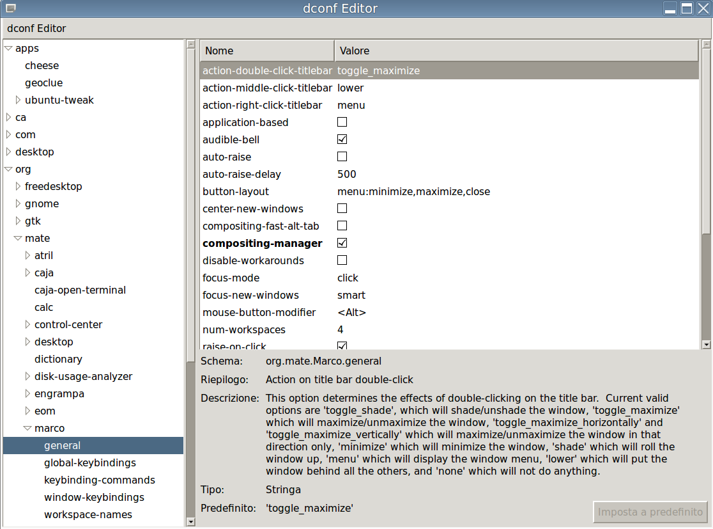Select the window-keybindings schema
Image resolution: width=713 pixels, height=529 pixels.
pos(94,497)
